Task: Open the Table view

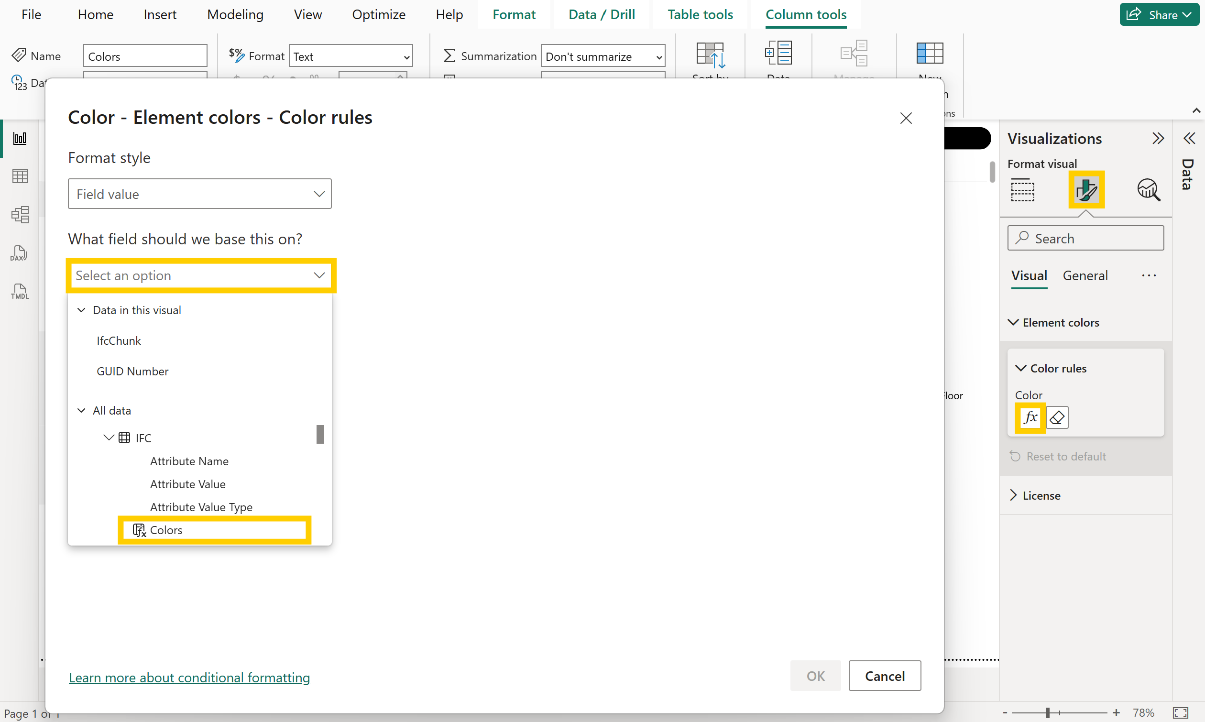Action: coord(20,175)
